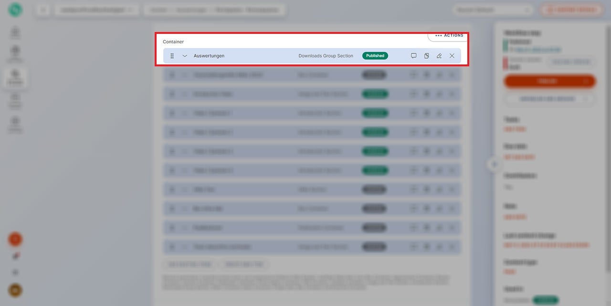Click the green logo in top-left corner
Screen dimensions: 611x306
(x=15, y=10)
